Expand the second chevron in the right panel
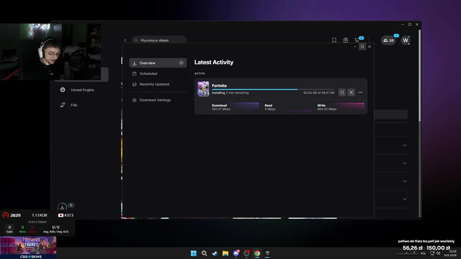The image size is (461, 259). tap(404, 163)
